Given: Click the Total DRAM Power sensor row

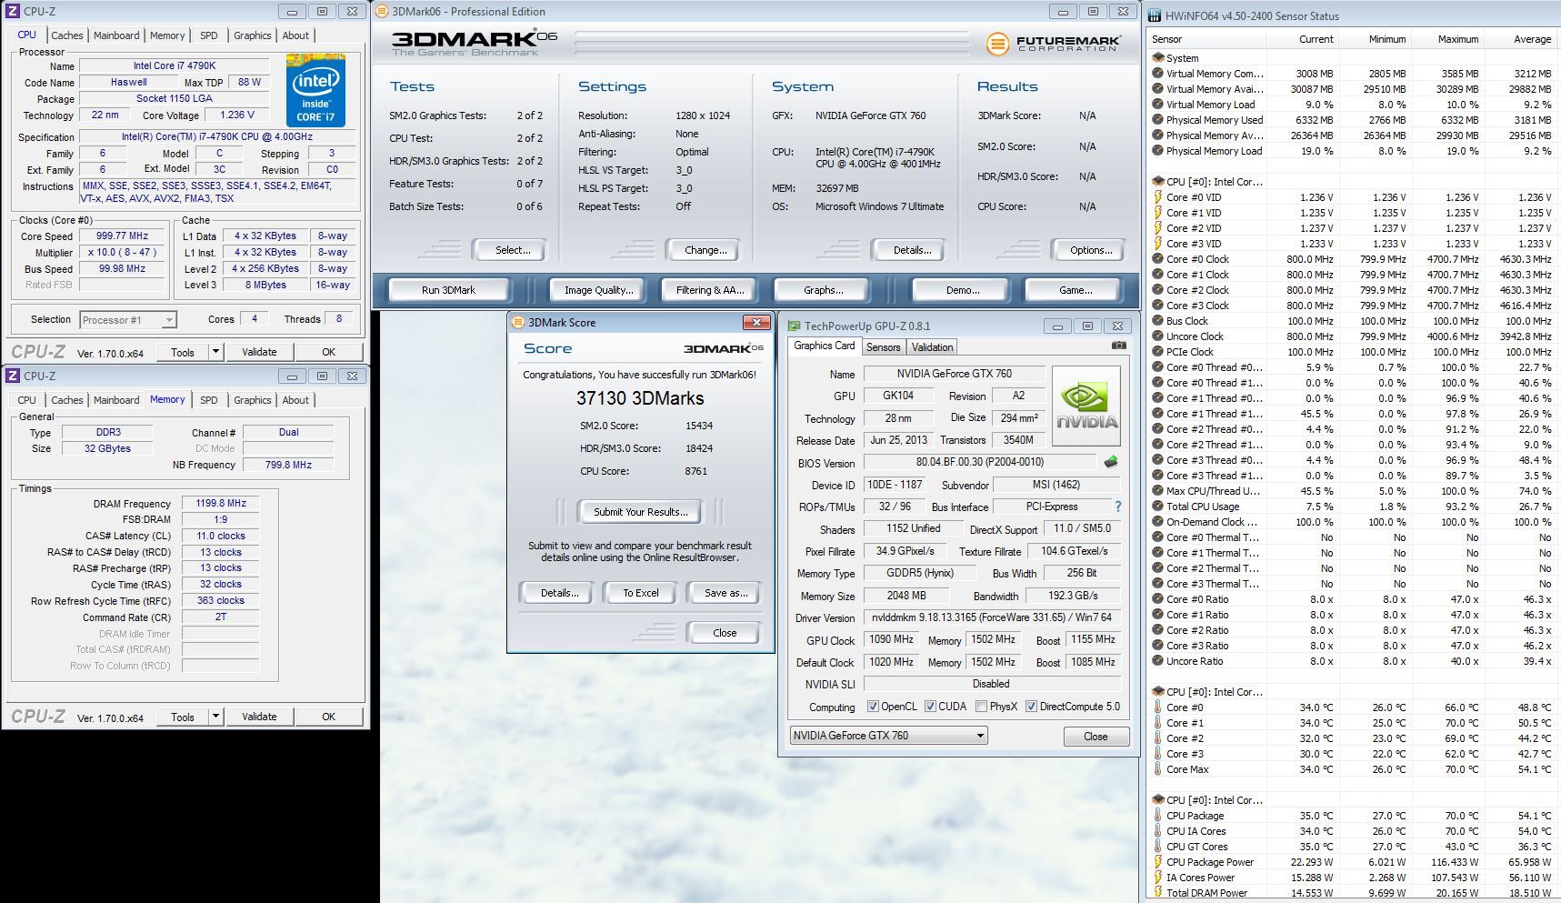Looking at the screenshot, I should 1353,893.
